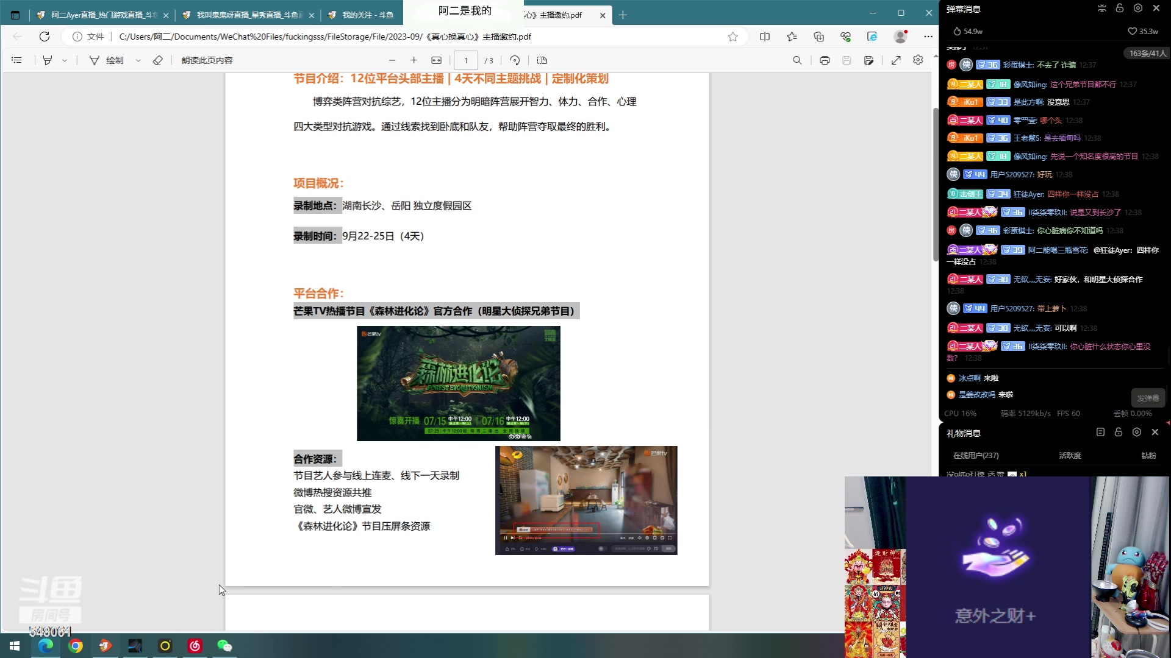Open 弹幕消息 panel settings icon
Screen dimensions: 1171x658
(1137, 8)
